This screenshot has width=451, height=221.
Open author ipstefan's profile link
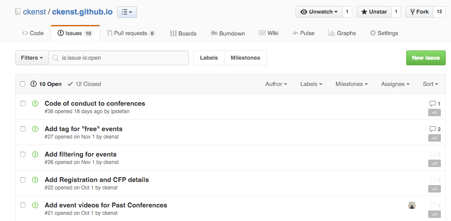pos(120,111)
